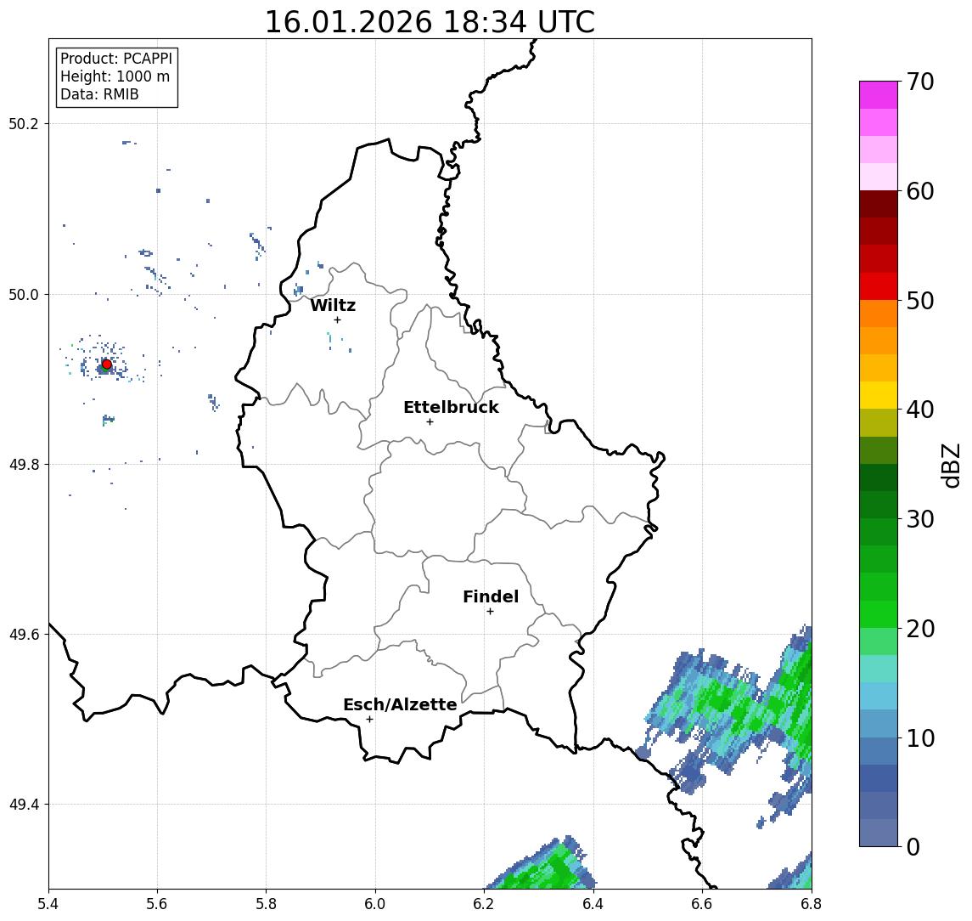This screenshot has height=921, width=972.
Task: Click the colorbar tick label 20
Action: point(920,629)
